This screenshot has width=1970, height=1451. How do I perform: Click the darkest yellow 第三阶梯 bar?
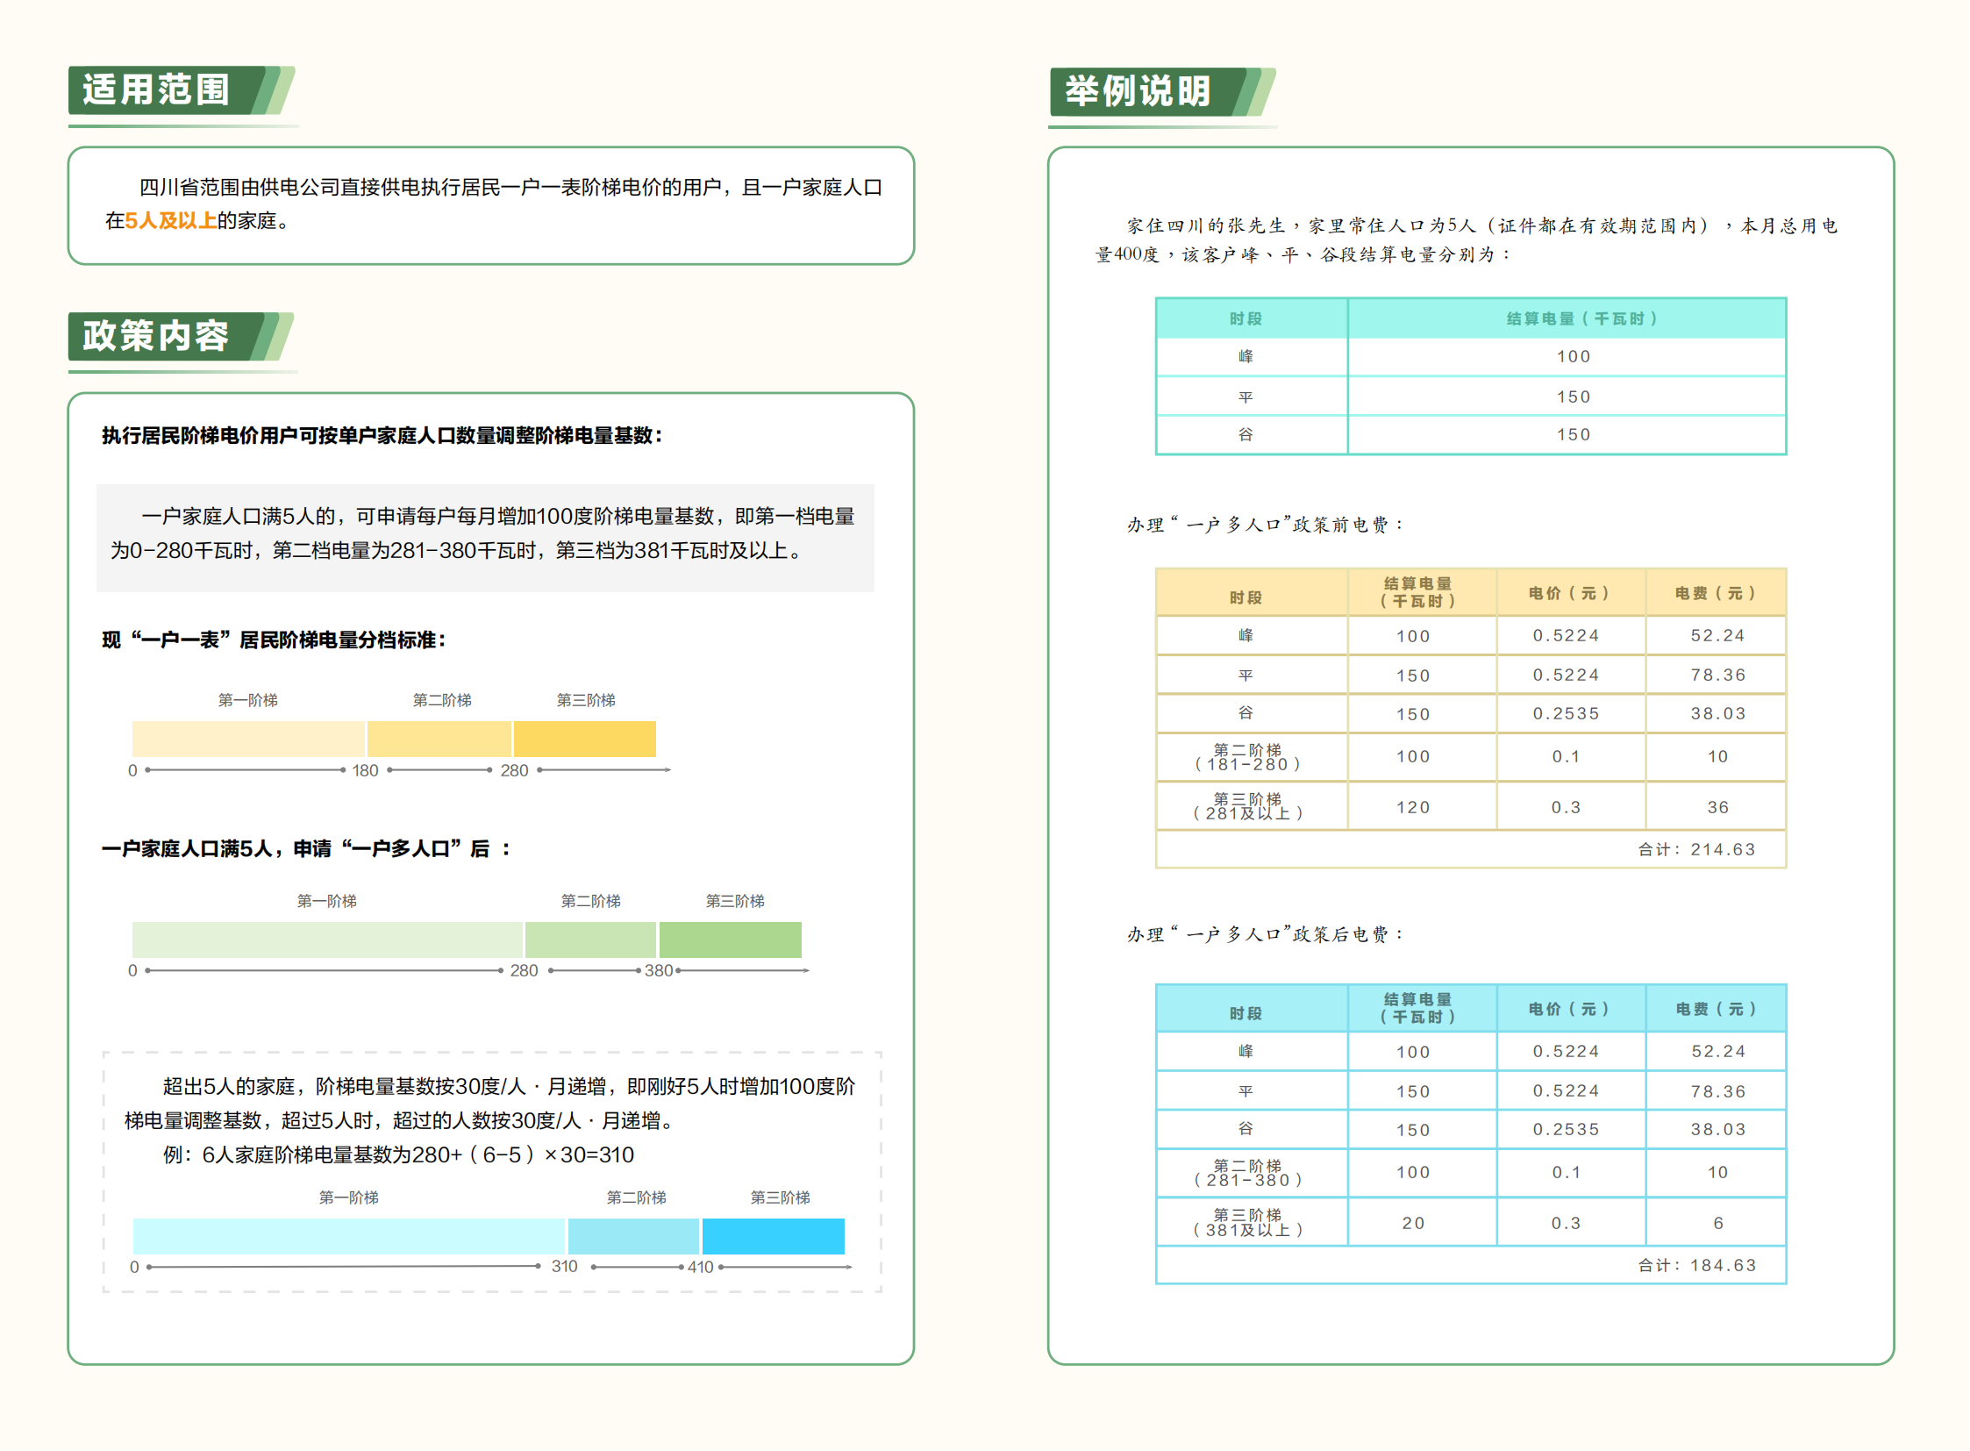[x=585, y=740]
